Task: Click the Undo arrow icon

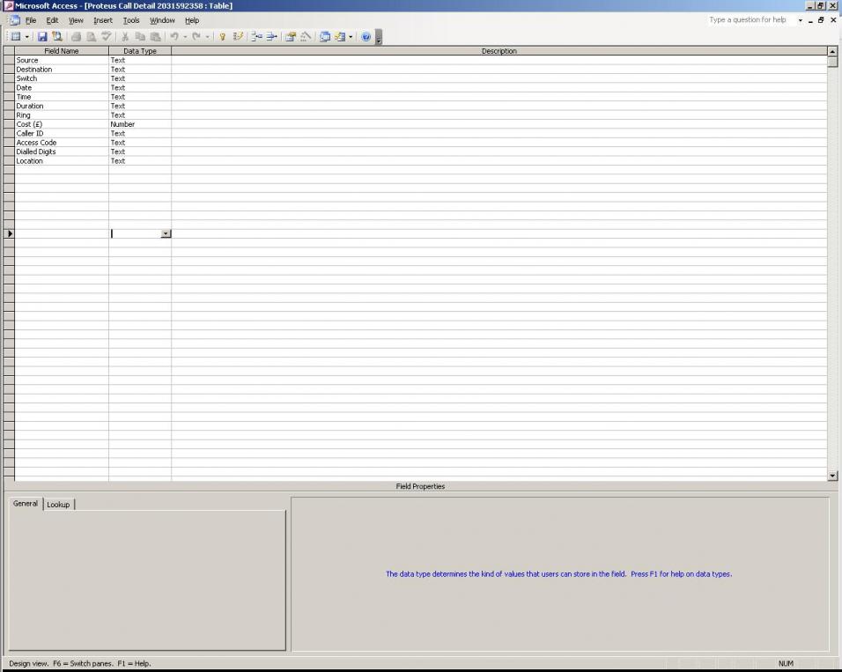Action: (x=174, y=36)
